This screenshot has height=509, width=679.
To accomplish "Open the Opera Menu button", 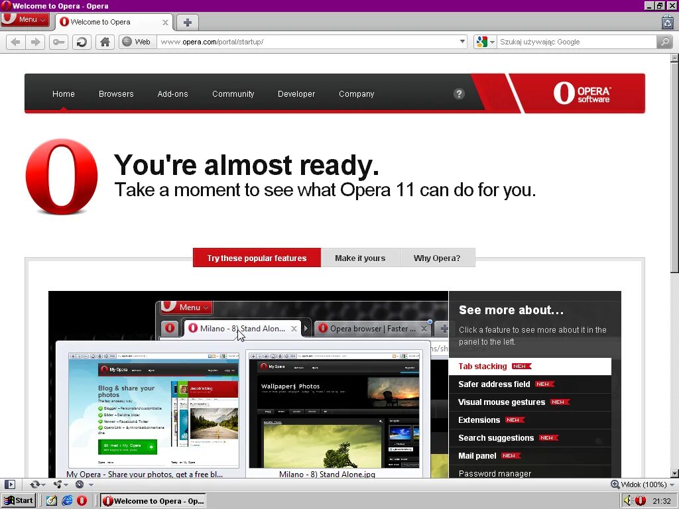I will 25,19.
